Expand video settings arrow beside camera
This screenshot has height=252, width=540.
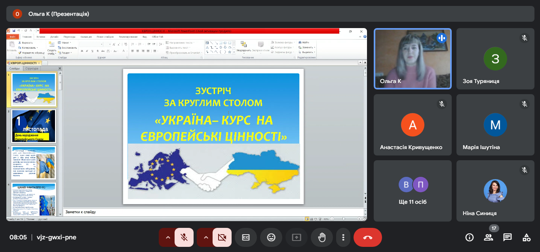coord(206,237)
